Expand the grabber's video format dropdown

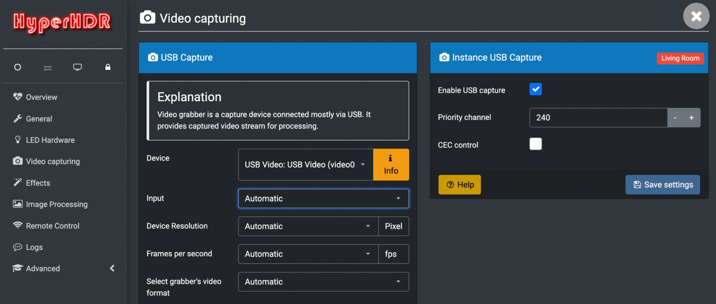point(323,282)
